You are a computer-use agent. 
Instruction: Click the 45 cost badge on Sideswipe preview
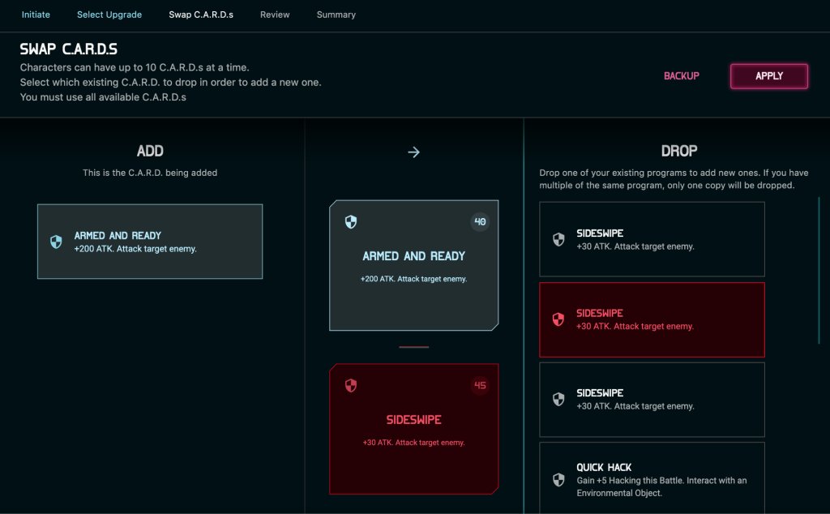[x=480, y=385]
